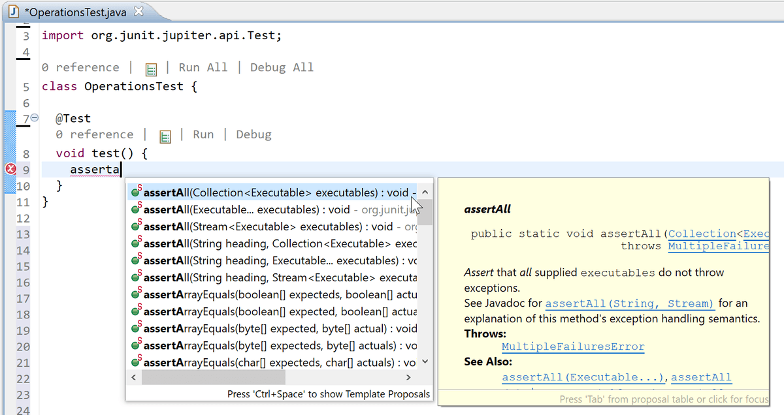This screenshot has height=415, width=784.
Task: Click method icon of assertArrayEquals(byte[] expecteds) proposal
Action: (x=136, y=345)
